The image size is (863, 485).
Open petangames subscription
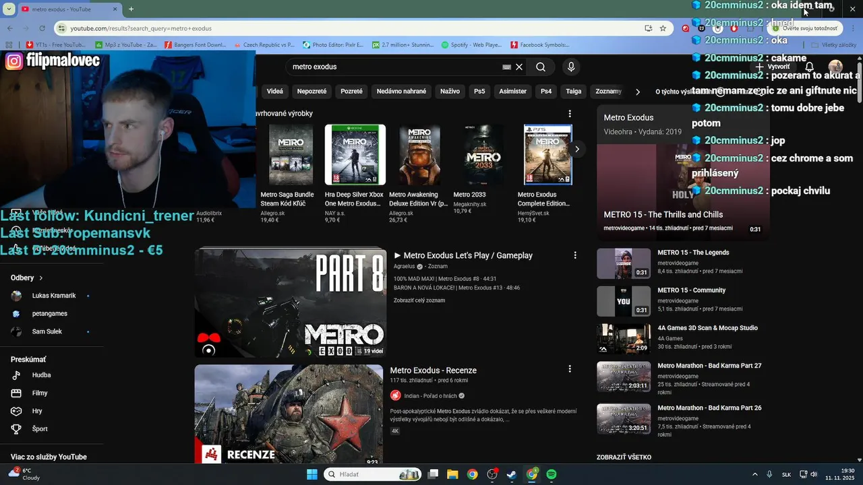tap(51, 313)
